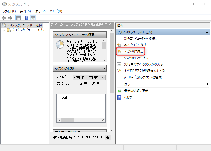The image size is (211, 151).
Task: Click center pane scrollbar down arrow
Action: click(x=112, y=130)
